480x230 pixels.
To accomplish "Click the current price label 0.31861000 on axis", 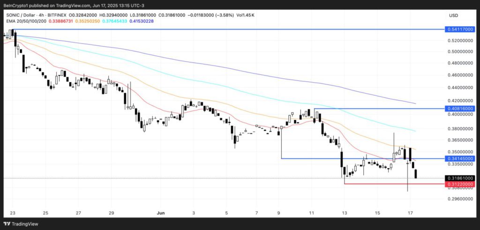I will [x=461, y=178].
